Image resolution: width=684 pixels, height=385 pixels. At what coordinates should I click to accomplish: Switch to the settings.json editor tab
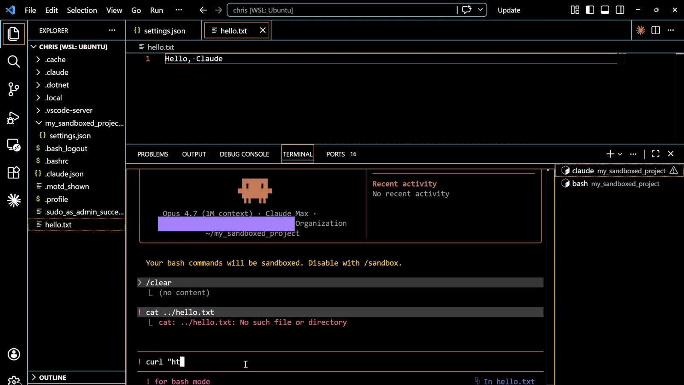[x=164, y=30]
